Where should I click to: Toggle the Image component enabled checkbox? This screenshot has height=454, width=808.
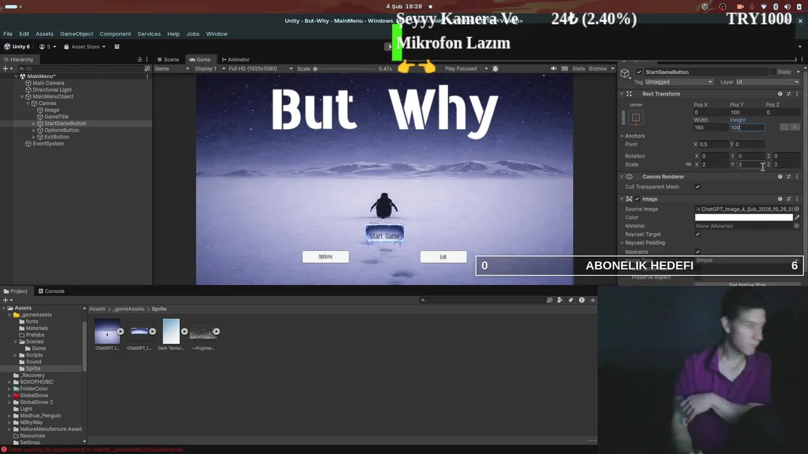point(637,199)
